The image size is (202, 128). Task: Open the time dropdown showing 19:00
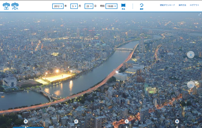[x=111, y=6]
